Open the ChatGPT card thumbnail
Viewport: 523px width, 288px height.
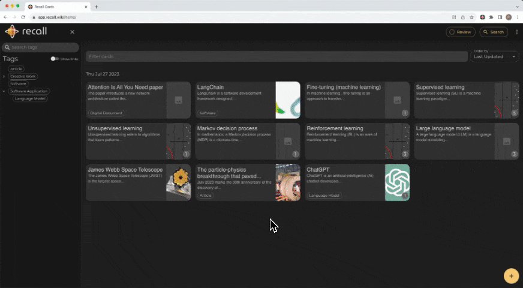pyautogui.click(x=397, y=182)
